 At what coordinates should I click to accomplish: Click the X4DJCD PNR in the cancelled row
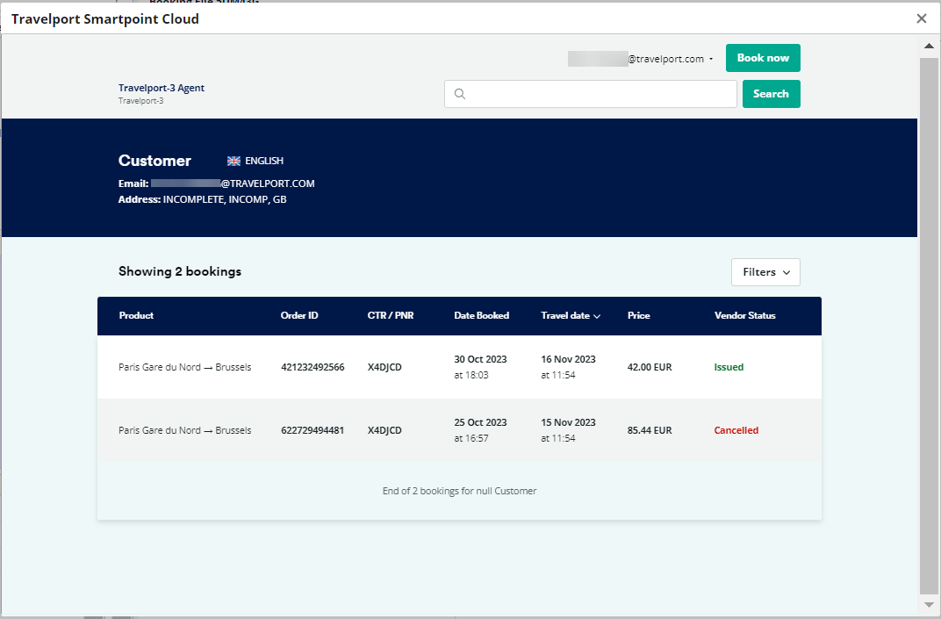point(384,430)
